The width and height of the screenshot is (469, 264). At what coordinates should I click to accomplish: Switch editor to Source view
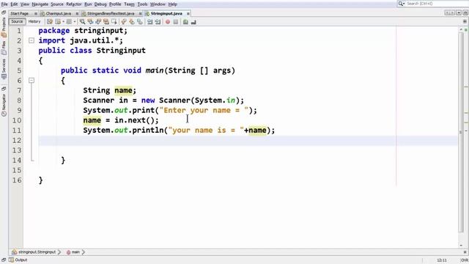pos(17,21)
